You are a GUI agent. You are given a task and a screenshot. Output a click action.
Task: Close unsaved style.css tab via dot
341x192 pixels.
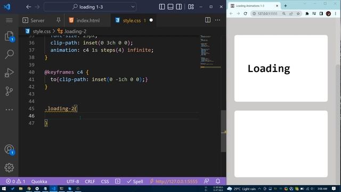pos(151,20)
